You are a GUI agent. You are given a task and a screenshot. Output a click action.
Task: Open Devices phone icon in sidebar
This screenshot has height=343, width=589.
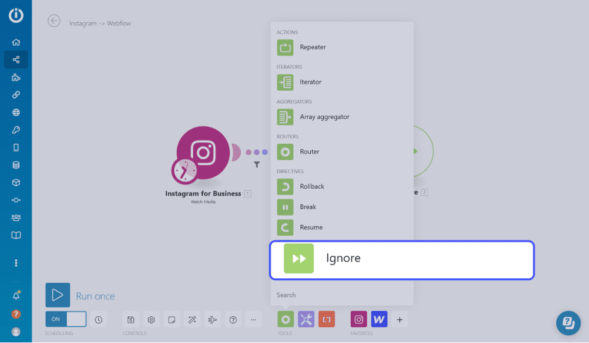click(x=16, y=147)
